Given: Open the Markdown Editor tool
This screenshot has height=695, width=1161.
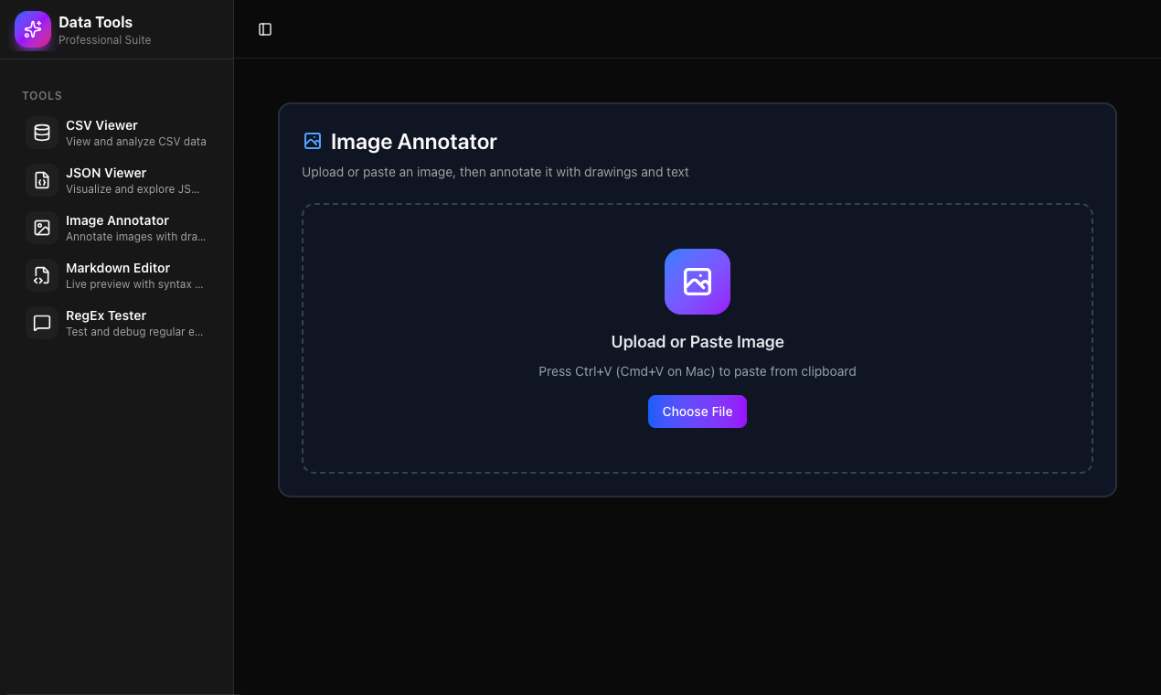Looking at the screenshot, I should pyautogui.click(x=116, y=274).
